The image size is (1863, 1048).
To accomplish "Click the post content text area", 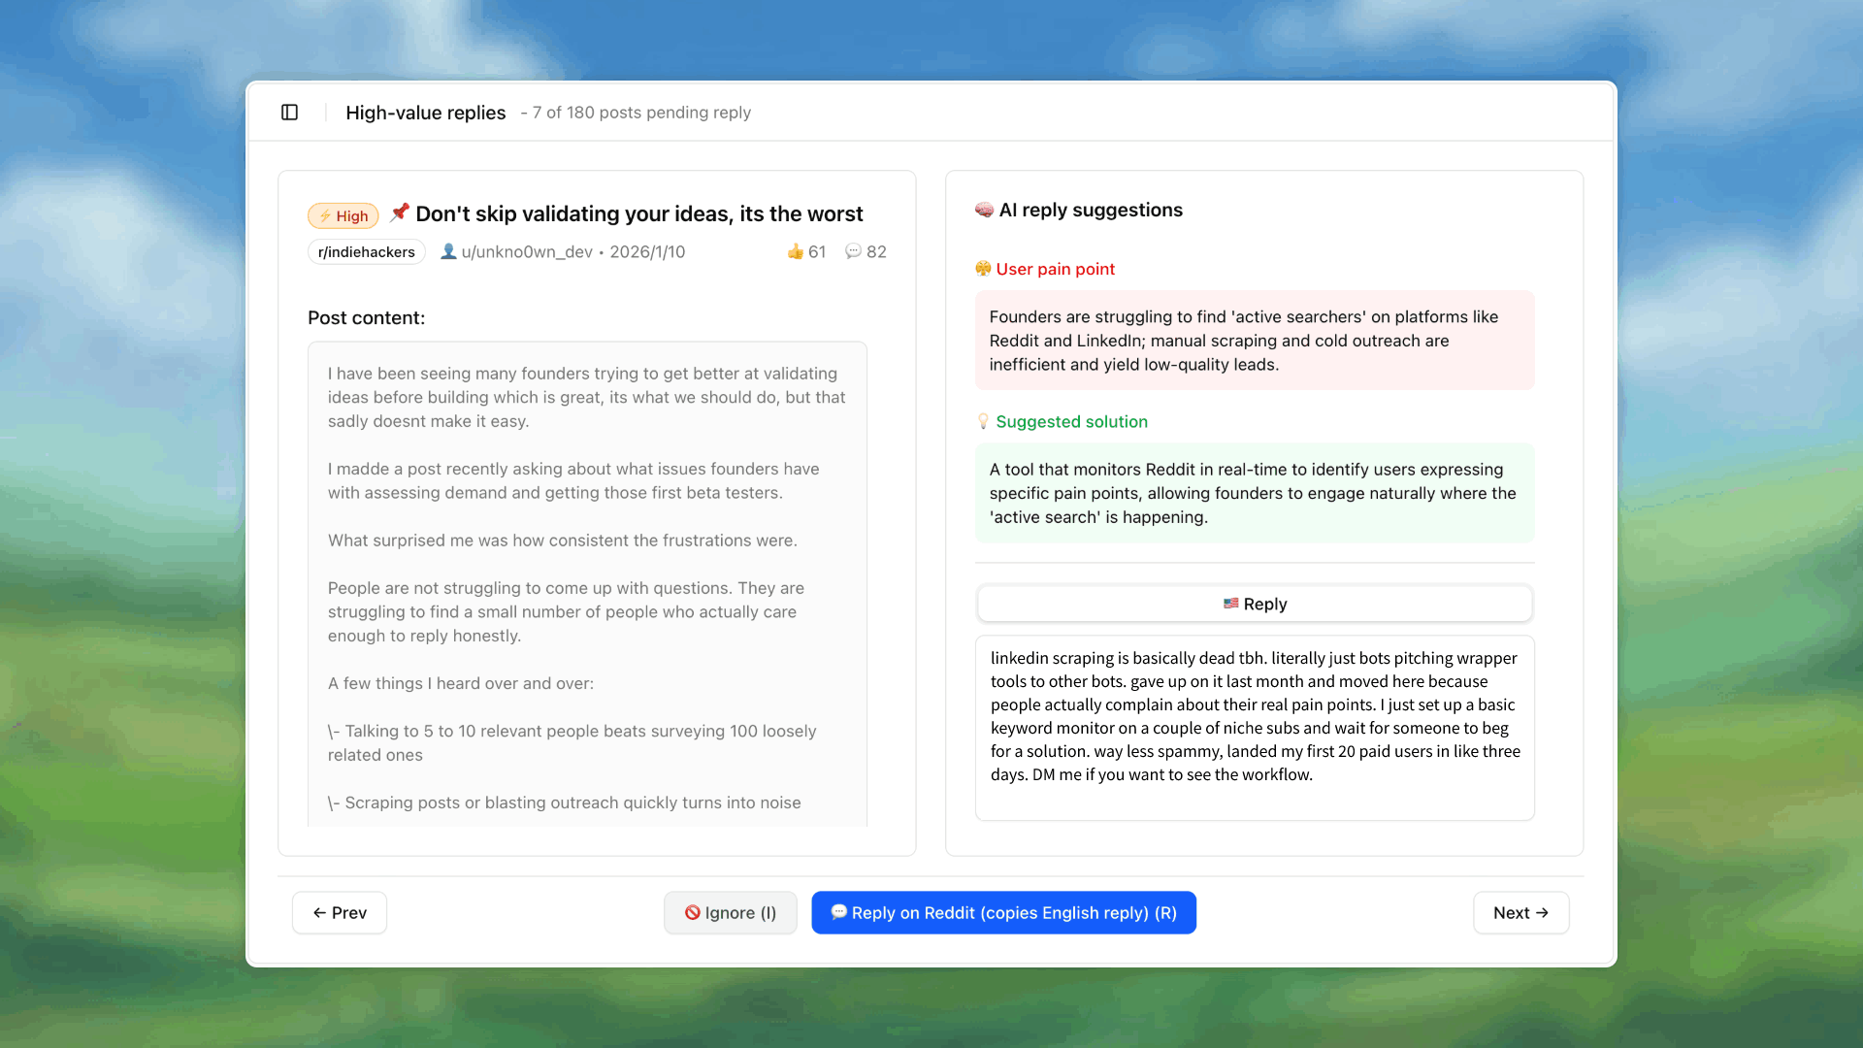I will tap(587, 582).
